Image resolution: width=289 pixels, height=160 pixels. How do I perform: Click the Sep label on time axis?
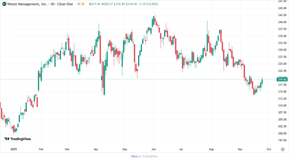click(x=240, y=149)
